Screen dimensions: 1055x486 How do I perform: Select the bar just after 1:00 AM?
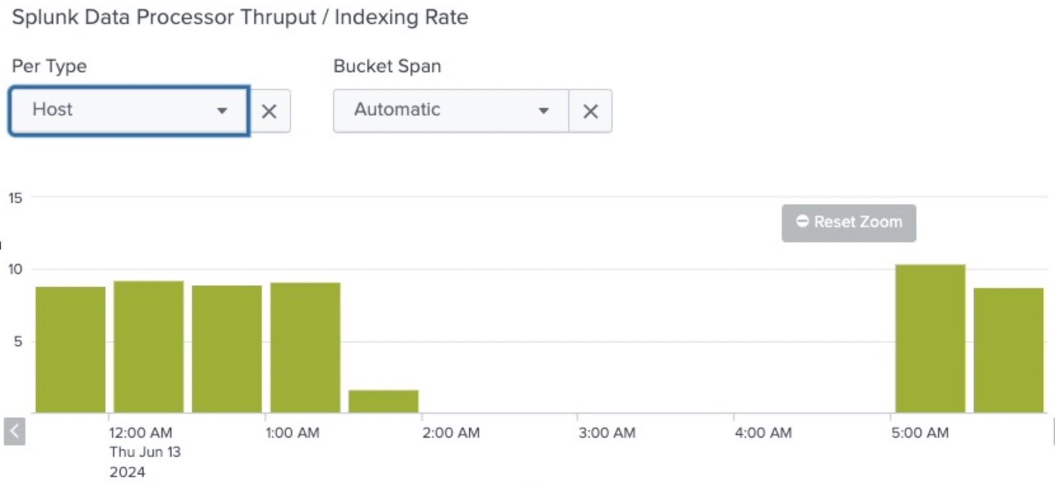click(305, 348)
